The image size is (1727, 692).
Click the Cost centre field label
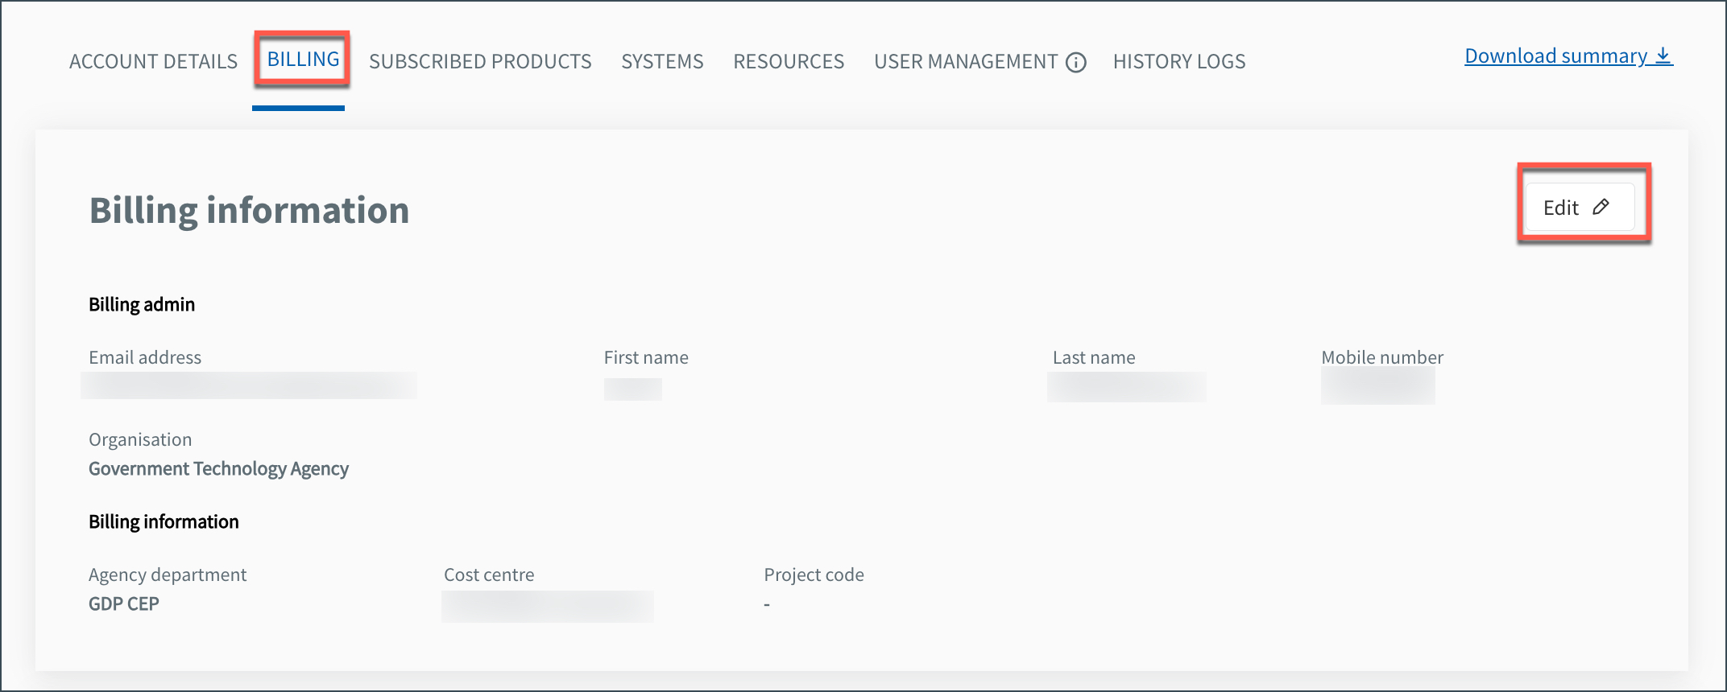pos(489,575)
